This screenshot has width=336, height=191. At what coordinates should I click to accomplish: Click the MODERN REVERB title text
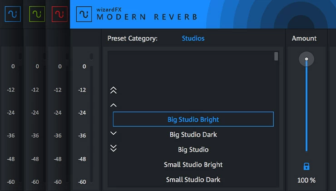tap(147, 17)
